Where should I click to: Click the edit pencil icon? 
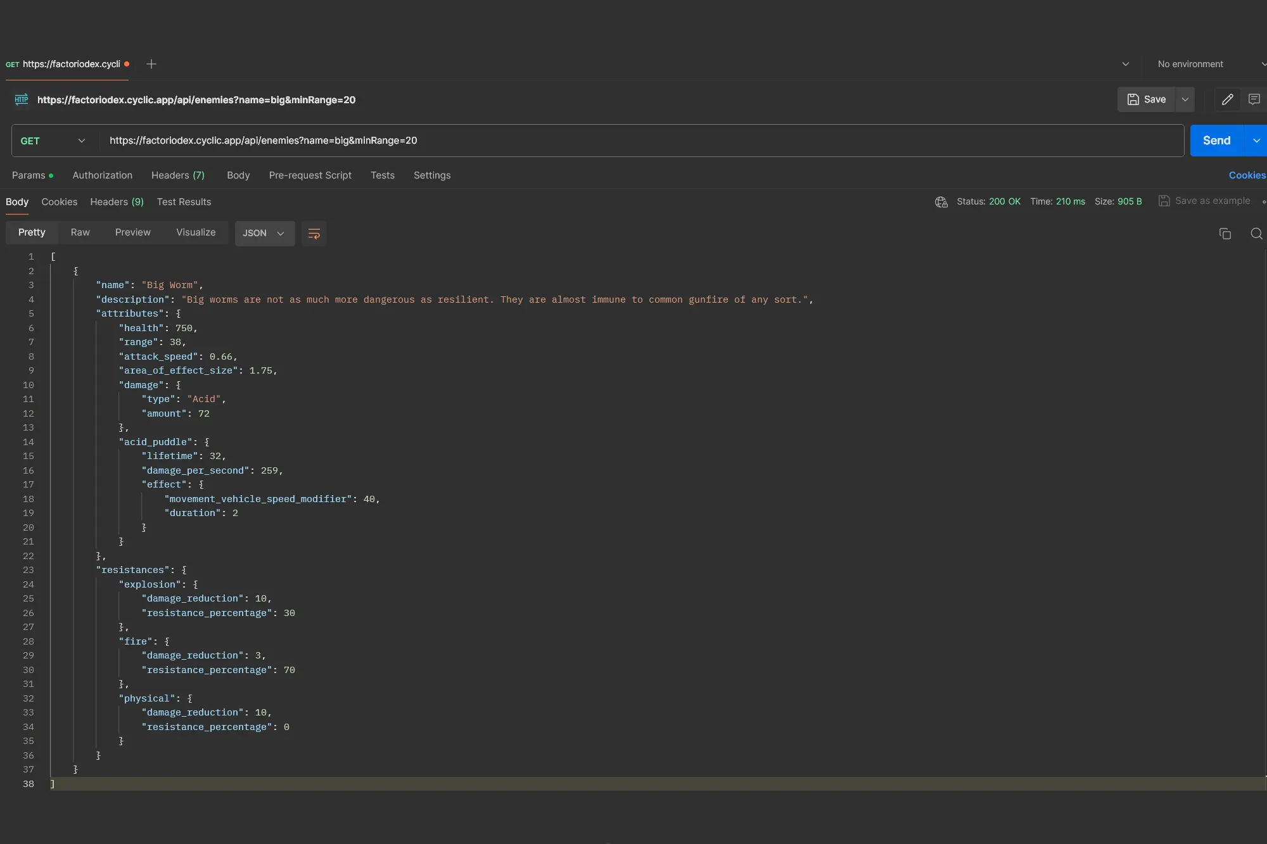coord(1227,99)
